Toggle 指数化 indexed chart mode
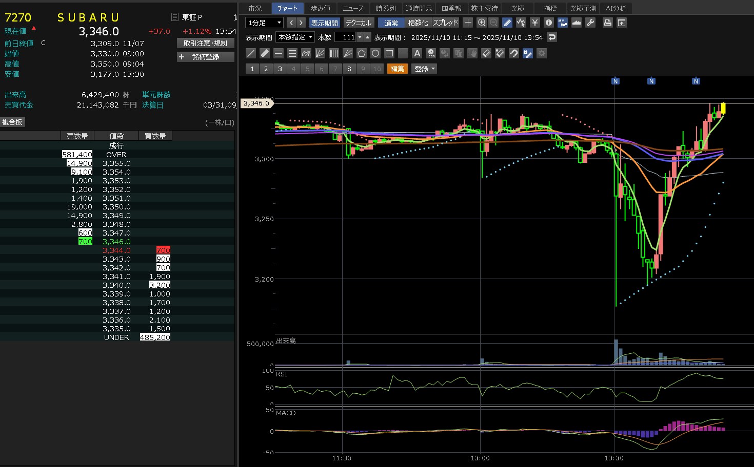The width and height of the screenshot is (754, 467). 418,23
